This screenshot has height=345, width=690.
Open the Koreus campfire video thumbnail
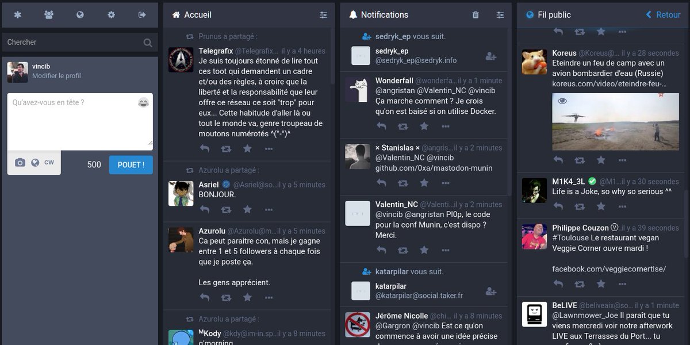click(x=615, y=121)
